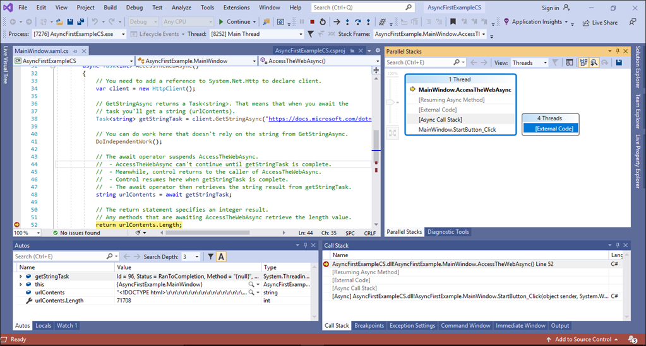Click the Continue button

click(x=235, y=22)
